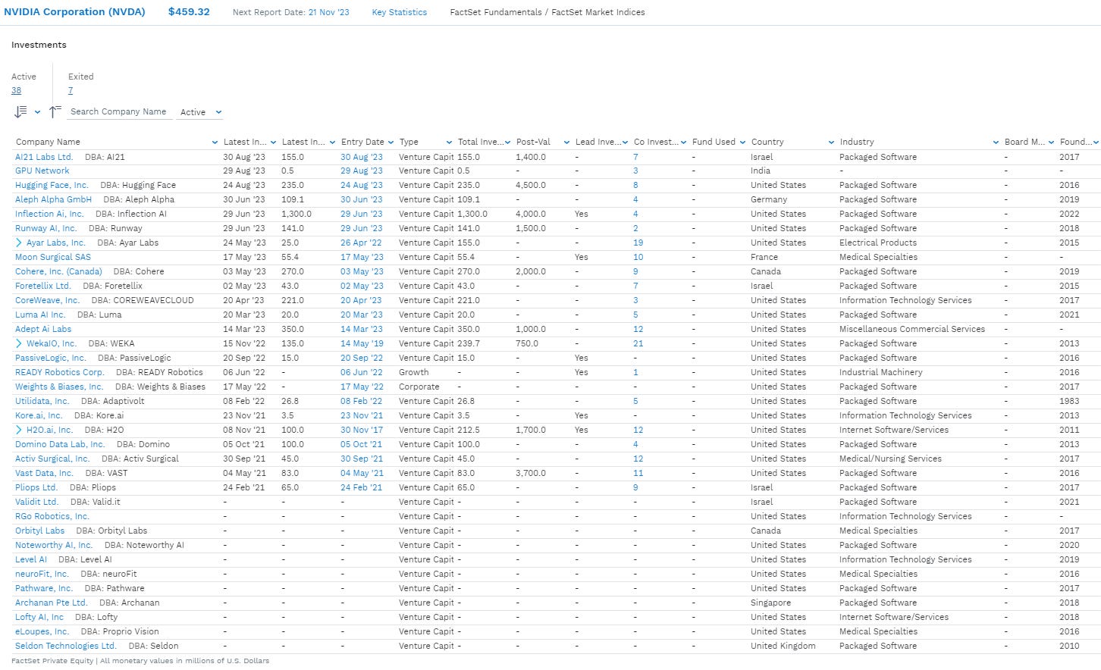Open the Active status filter dropdown
Viewport: 1101px width, 670px height.
point(201,112)
